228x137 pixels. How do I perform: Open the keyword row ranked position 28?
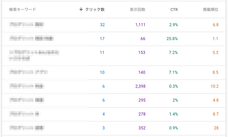click(27, 128)
